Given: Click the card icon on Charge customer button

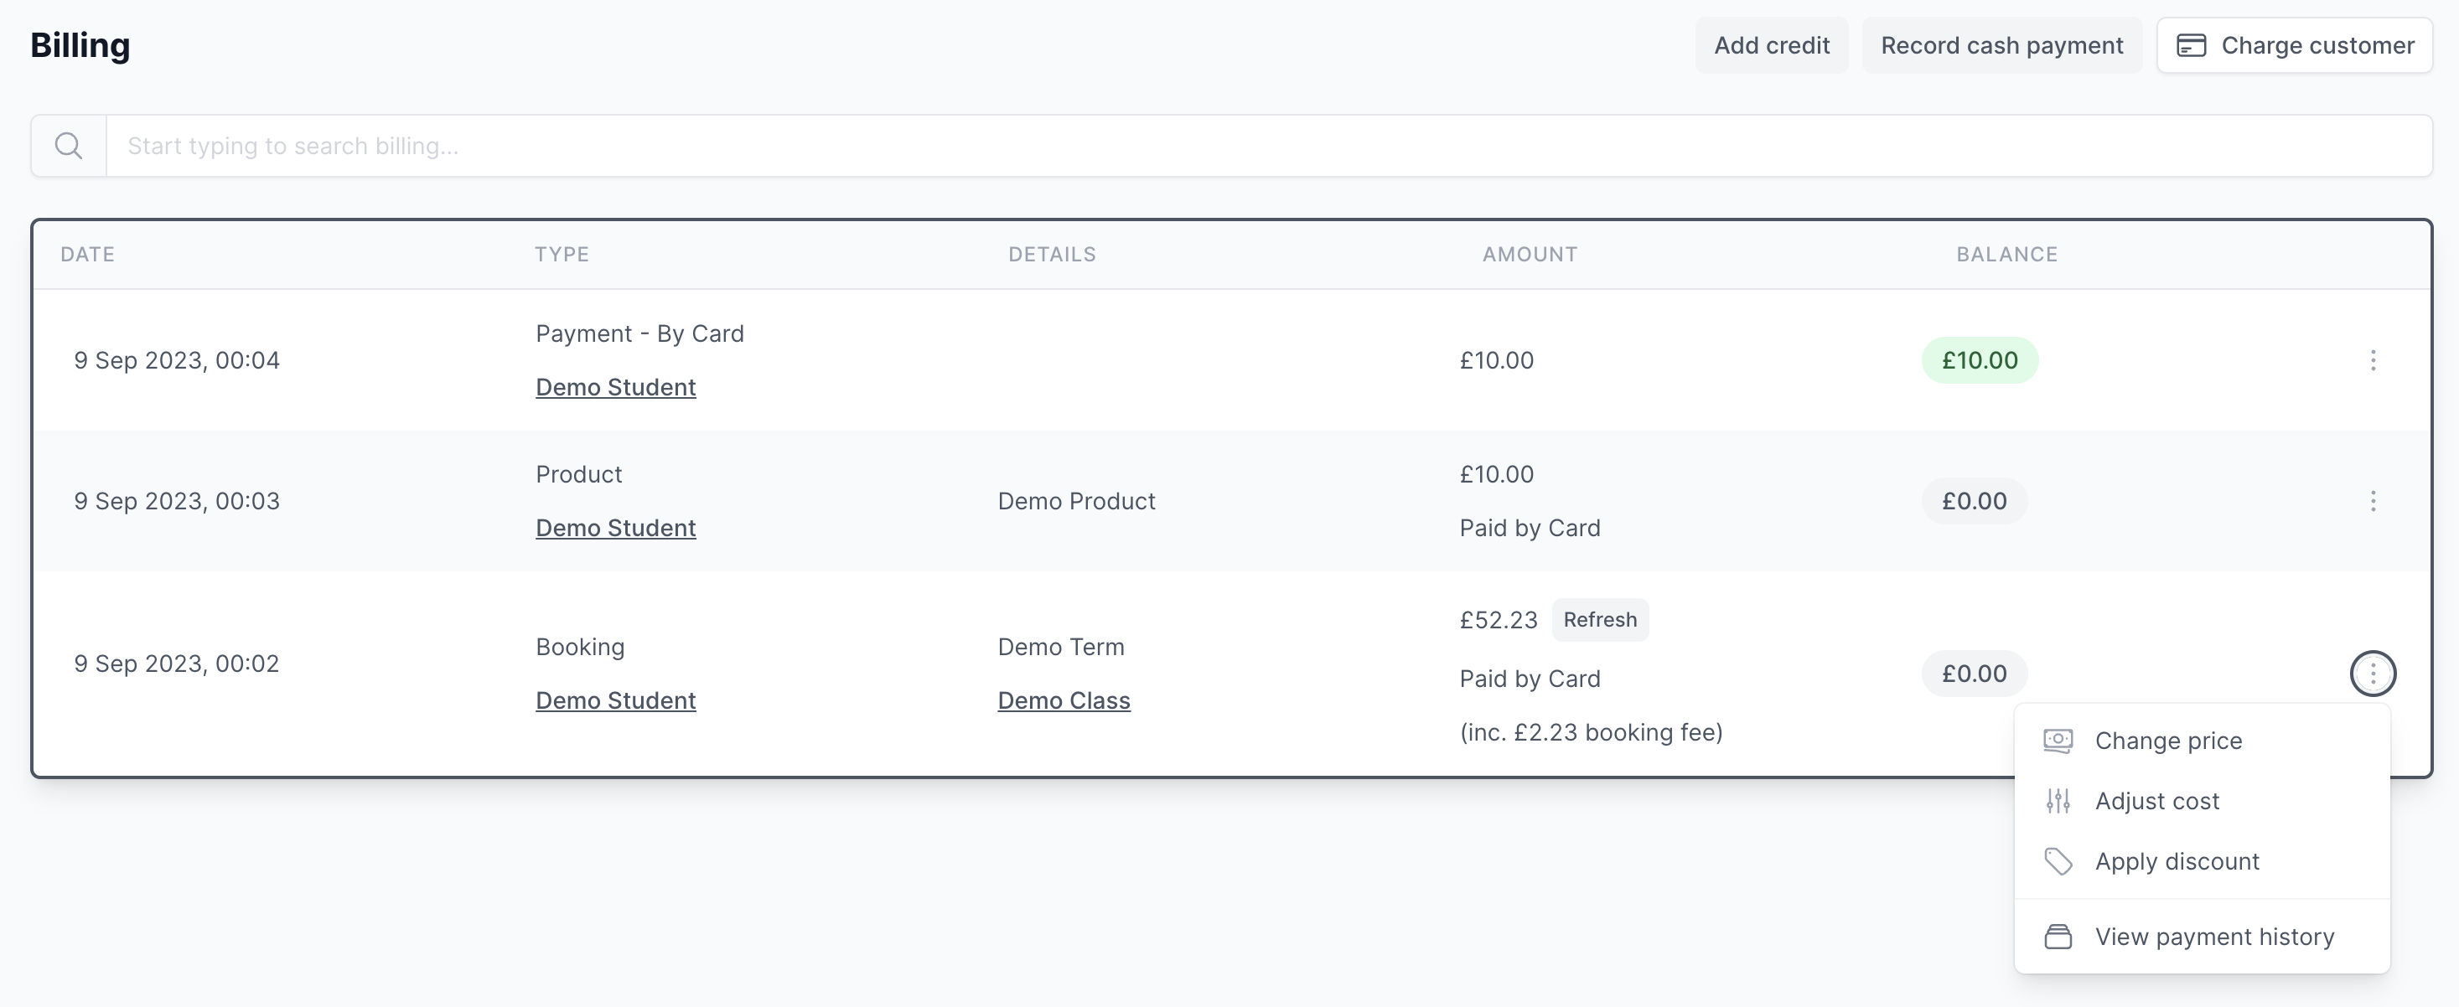Looking at the screenshot, I should point(2192,45).
